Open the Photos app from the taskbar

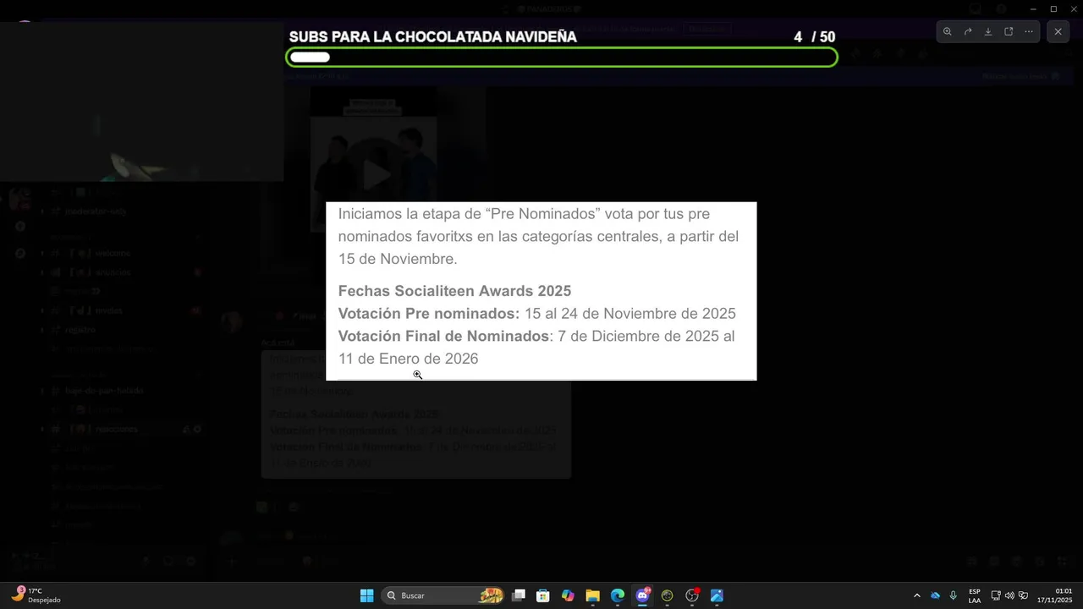point(717,595)
